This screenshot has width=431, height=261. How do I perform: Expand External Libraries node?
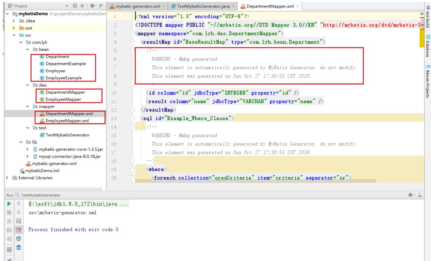(8, 178)
